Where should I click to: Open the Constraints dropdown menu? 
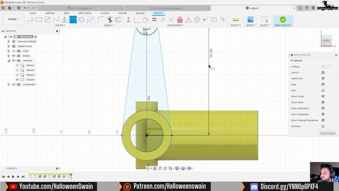[175, 25]
